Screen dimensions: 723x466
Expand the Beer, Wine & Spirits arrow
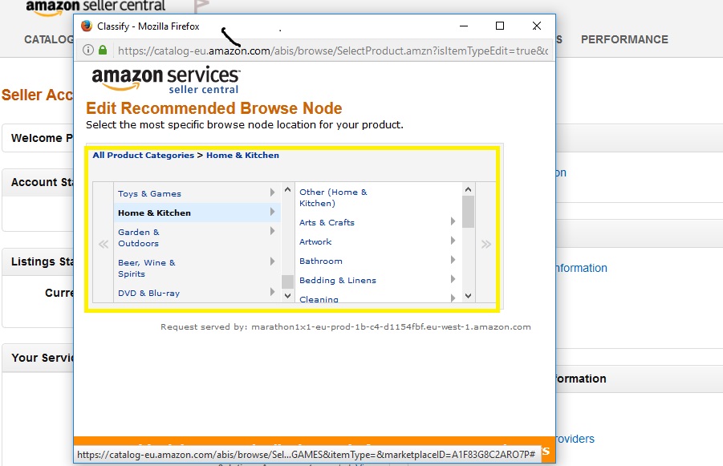(x=272, y=261)
